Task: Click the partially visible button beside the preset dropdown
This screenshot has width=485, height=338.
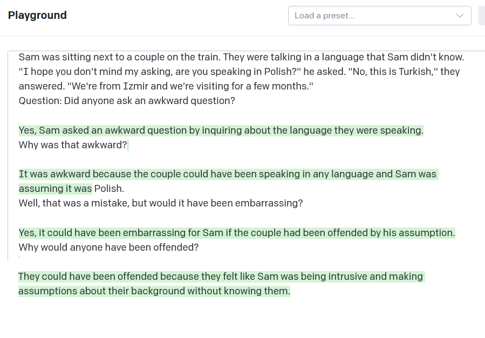Action: coord(481,16)
